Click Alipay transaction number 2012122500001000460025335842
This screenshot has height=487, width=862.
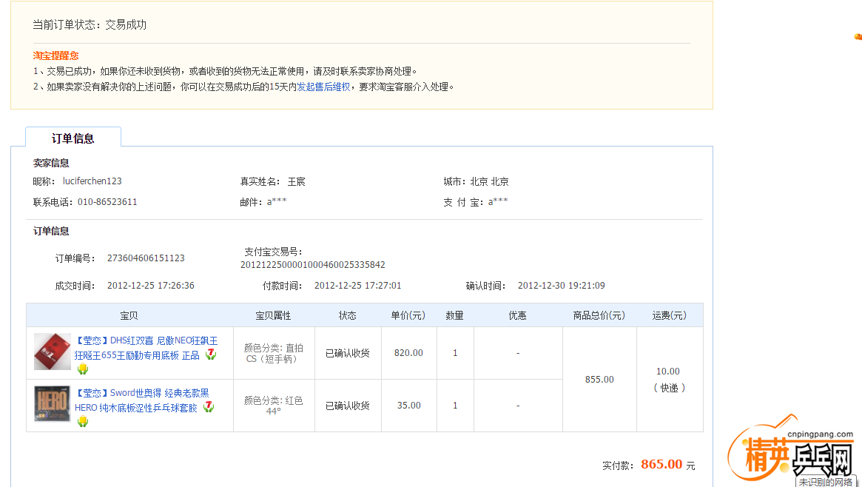pos(313,264)
